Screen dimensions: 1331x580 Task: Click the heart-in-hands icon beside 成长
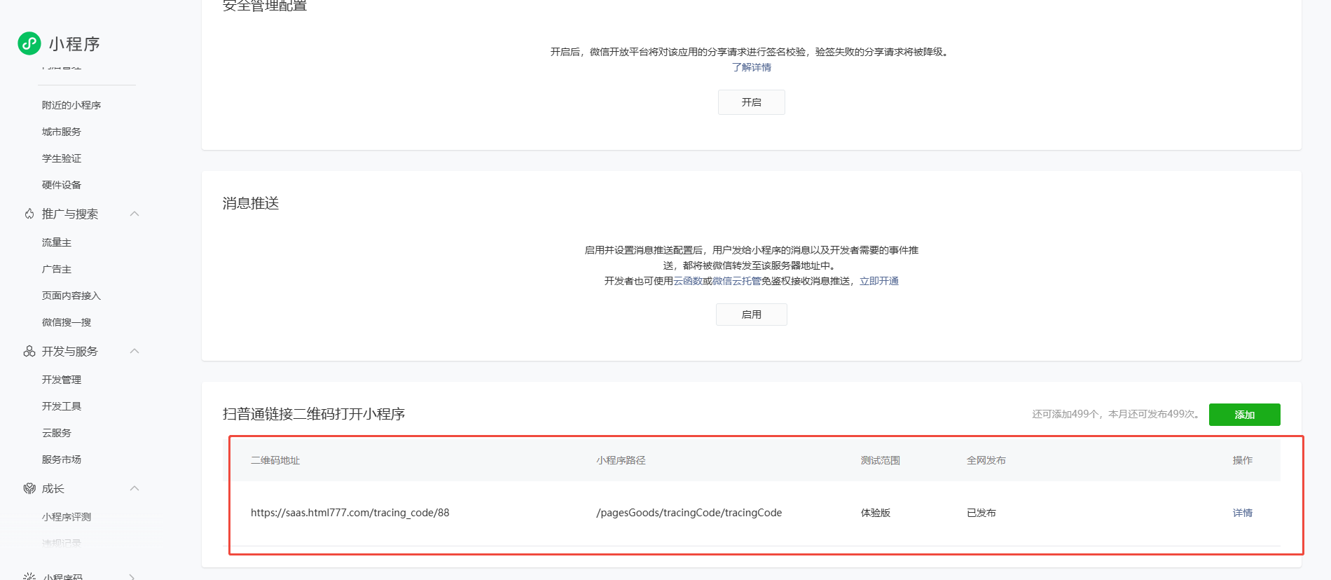tap(29, 488)
